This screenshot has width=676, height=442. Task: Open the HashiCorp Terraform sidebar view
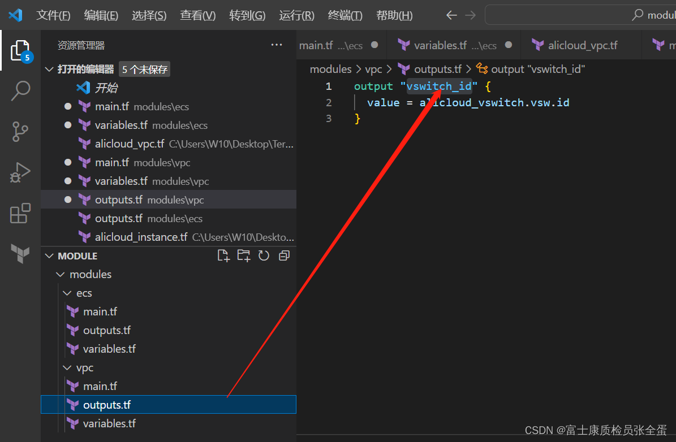20,254
